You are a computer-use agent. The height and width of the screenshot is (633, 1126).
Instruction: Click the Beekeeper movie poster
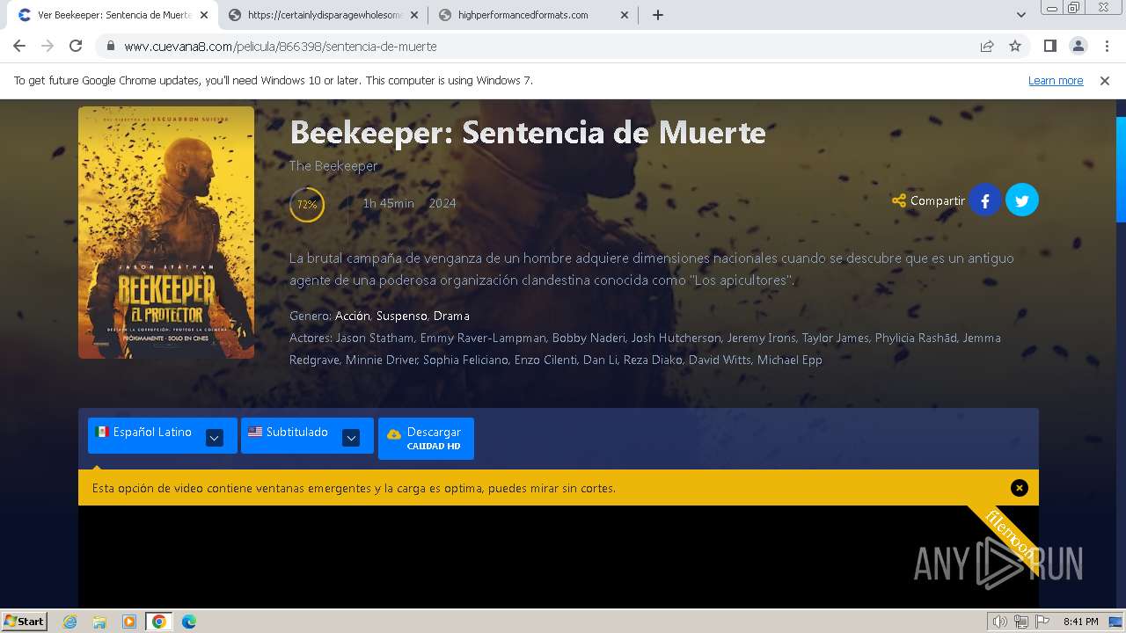[166, 232]
